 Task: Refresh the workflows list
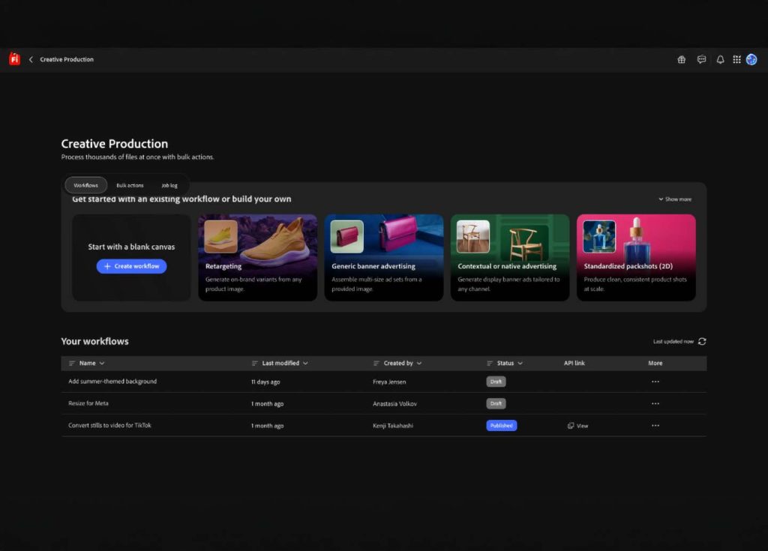tap(702, 341)
